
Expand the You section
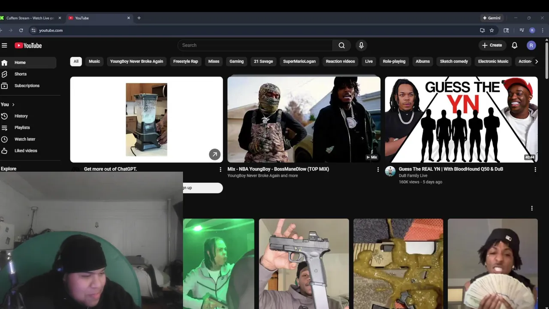click(8, 104)
